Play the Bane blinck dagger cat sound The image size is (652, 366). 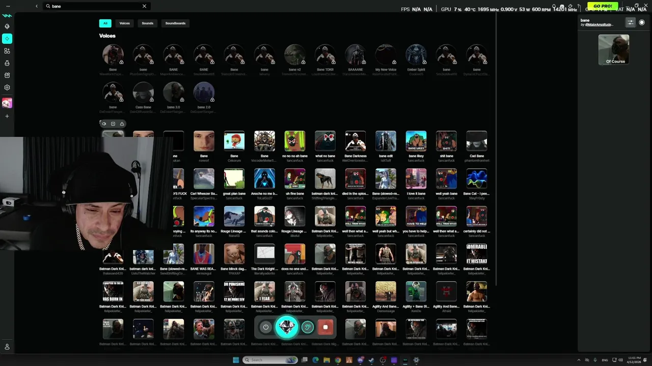[x=234, y=254]
